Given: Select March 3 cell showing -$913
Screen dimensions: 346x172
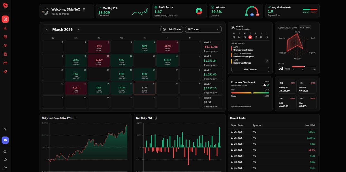Looking at the screenshot, I should [98, 46].
